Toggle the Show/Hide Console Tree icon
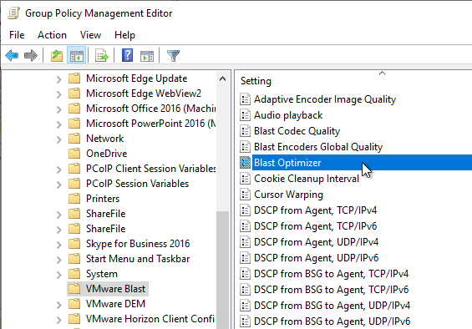 (77, 56)
